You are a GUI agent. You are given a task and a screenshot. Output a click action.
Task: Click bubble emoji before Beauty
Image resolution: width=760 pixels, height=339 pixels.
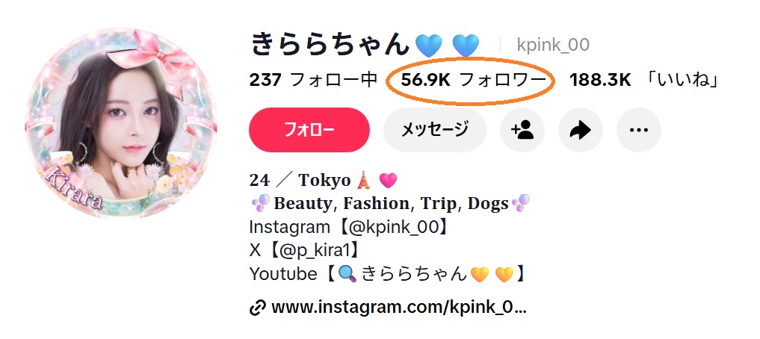260,203
